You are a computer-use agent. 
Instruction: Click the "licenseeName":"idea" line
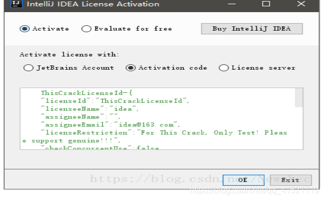89,109
